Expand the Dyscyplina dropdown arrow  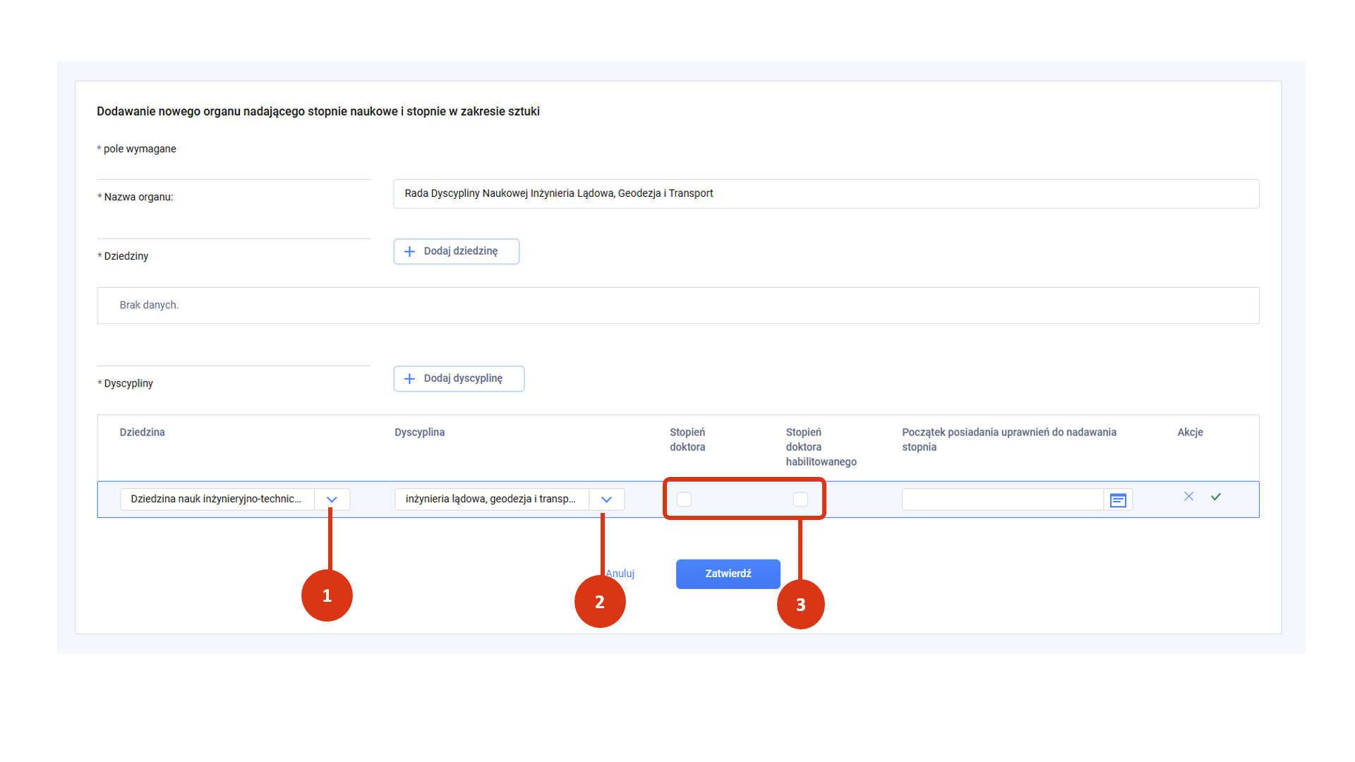pos(606,500)
